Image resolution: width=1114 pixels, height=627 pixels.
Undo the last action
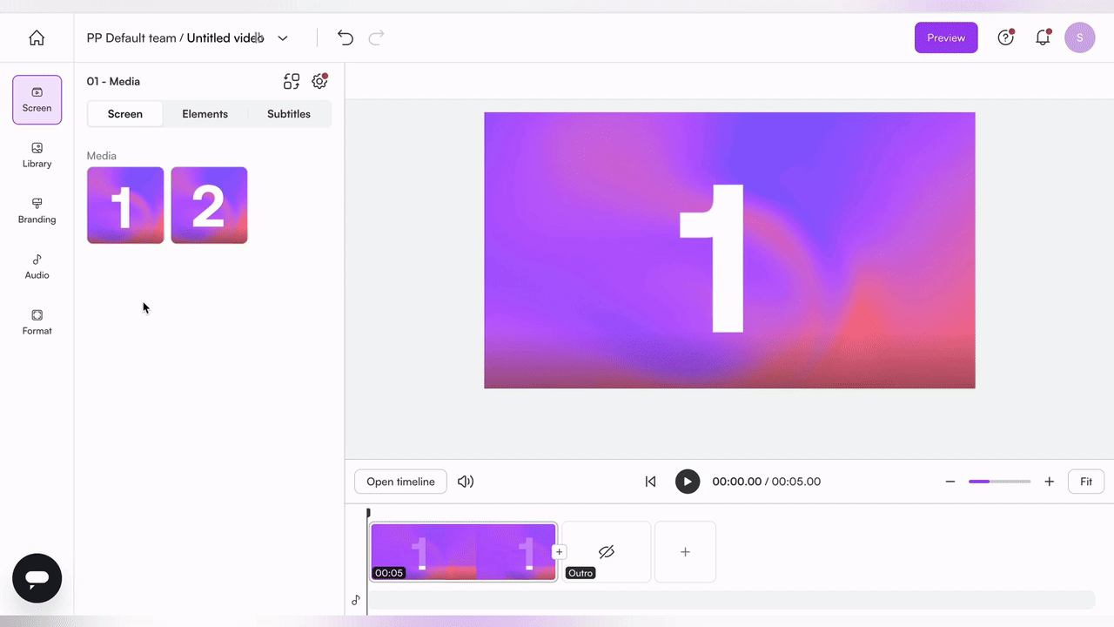point(346,37)
